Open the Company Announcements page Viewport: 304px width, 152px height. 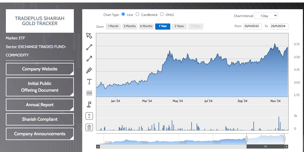pos(40,134)
